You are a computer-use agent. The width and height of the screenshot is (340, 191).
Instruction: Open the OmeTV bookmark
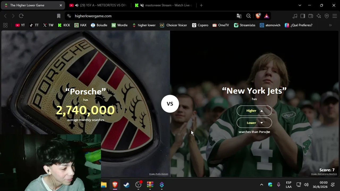pyautogui.click(x=221, y=25)
